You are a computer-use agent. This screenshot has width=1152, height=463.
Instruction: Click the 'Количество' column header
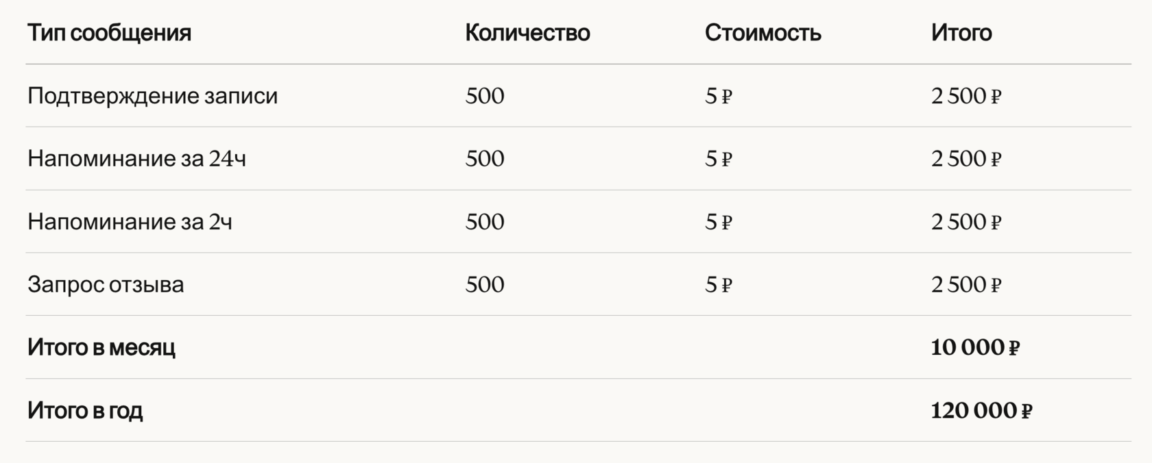tap(527, 33)
